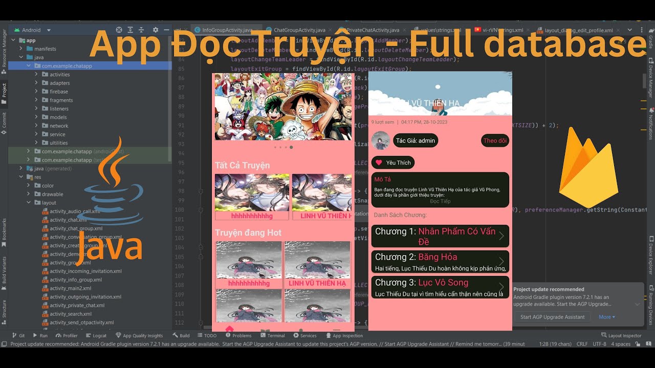Viewport: 655px width, 368px height.
Task: Expand the manifests folder
Action: tap(21, 49)
